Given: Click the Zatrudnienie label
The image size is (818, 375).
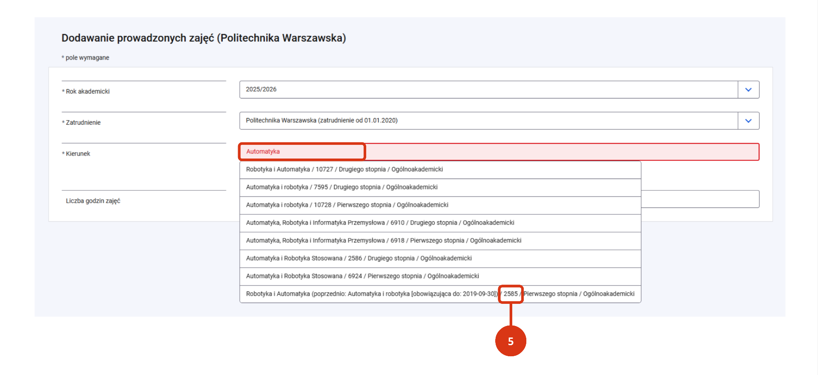Looking at the screenshot, I should pos(83,123).
